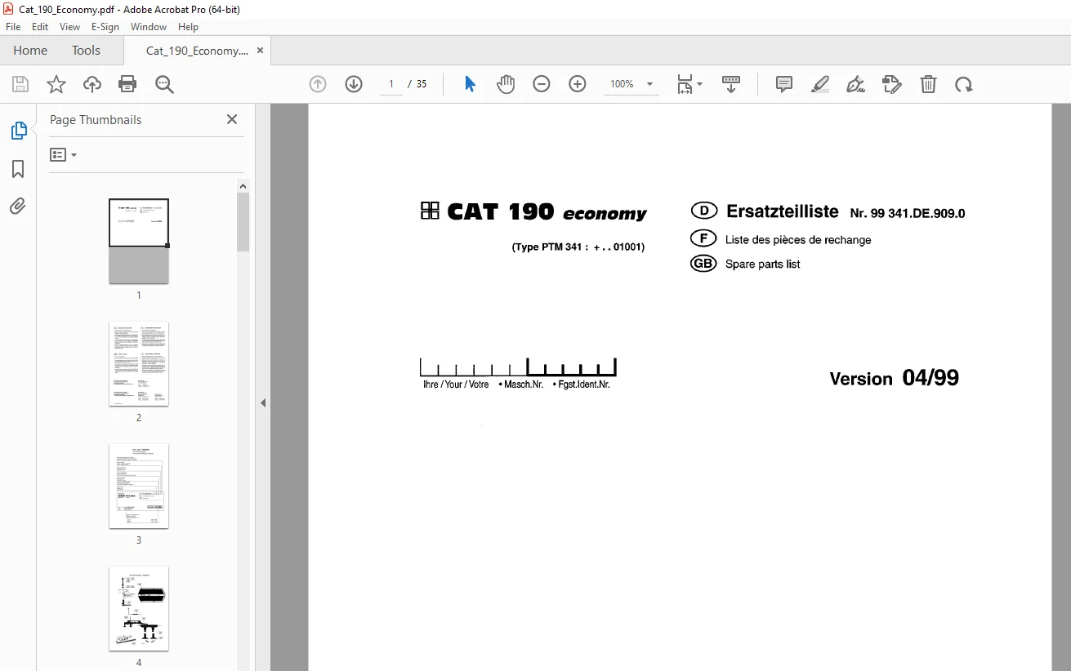Open the E-Sign menu
The width and height of the screenshot is (1071, 671).
[105, 27]
